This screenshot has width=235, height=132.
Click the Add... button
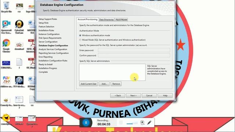point(104,84)
